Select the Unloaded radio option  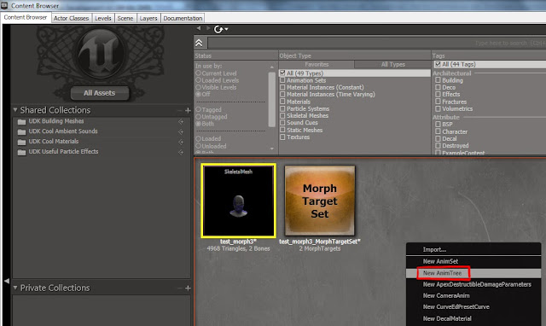[199, 146]
